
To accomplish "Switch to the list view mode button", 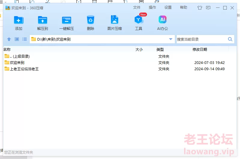I will pyautogui.click(x=25, y=39).
